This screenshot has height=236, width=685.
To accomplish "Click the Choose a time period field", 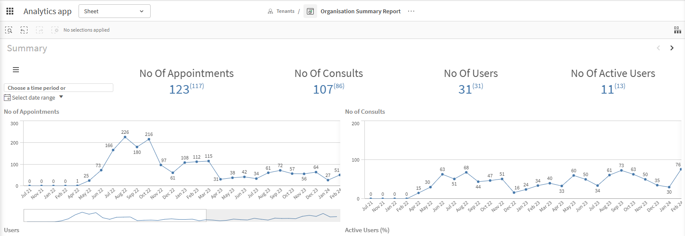I will click(58, 88).
